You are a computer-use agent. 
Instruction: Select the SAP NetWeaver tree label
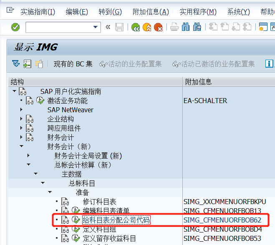tap(71, 110)
